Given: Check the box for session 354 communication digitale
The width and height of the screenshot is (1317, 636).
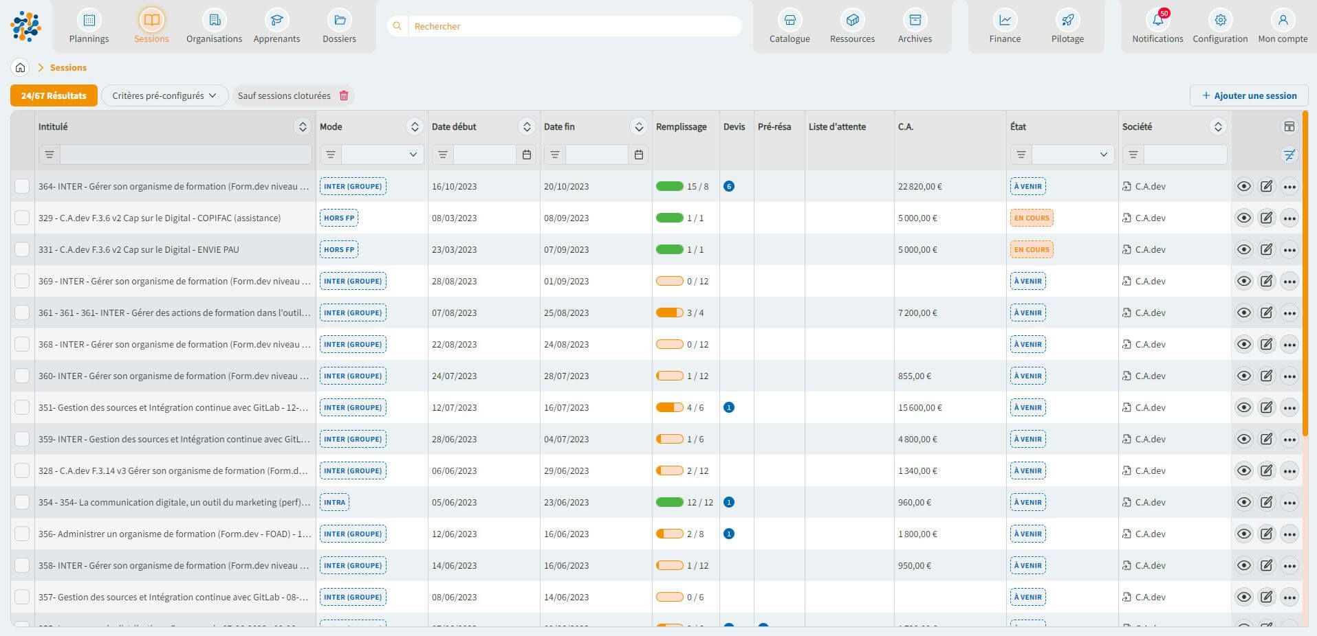Looking at the screenshot, I should pos(22,503).
